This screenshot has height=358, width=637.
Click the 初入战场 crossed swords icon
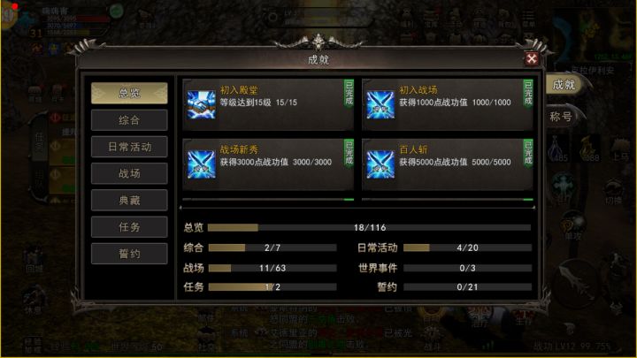380,104
